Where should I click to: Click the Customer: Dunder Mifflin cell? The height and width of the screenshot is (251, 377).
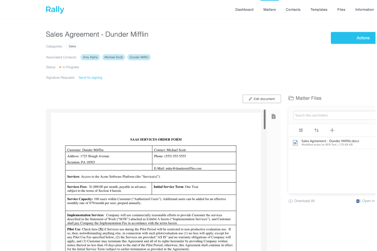coord(109,149)
